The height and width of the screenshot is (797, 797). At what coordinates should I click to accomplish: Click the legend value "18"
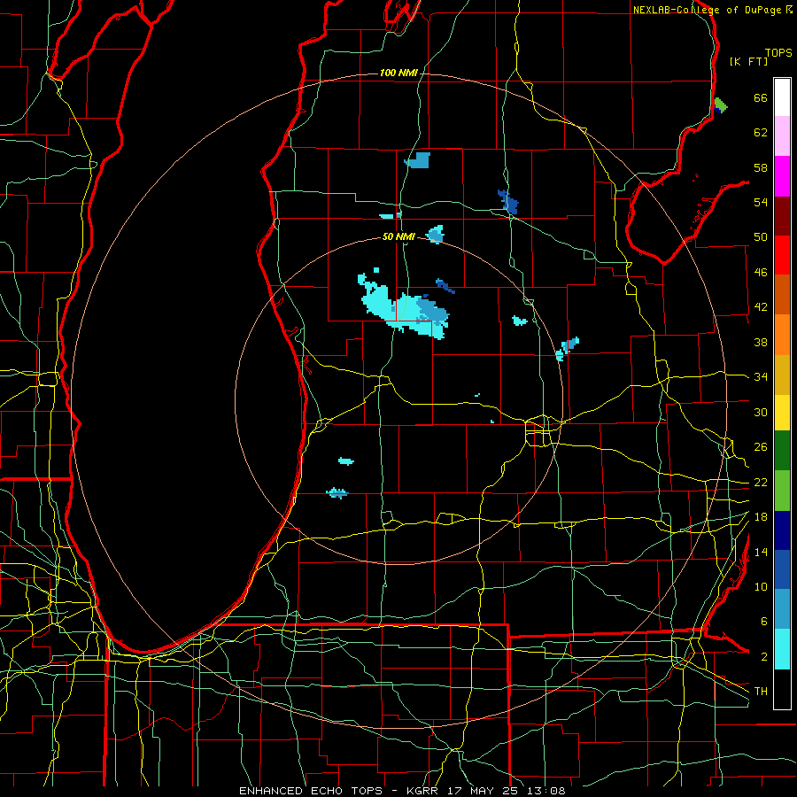click(x=761, y=517)
